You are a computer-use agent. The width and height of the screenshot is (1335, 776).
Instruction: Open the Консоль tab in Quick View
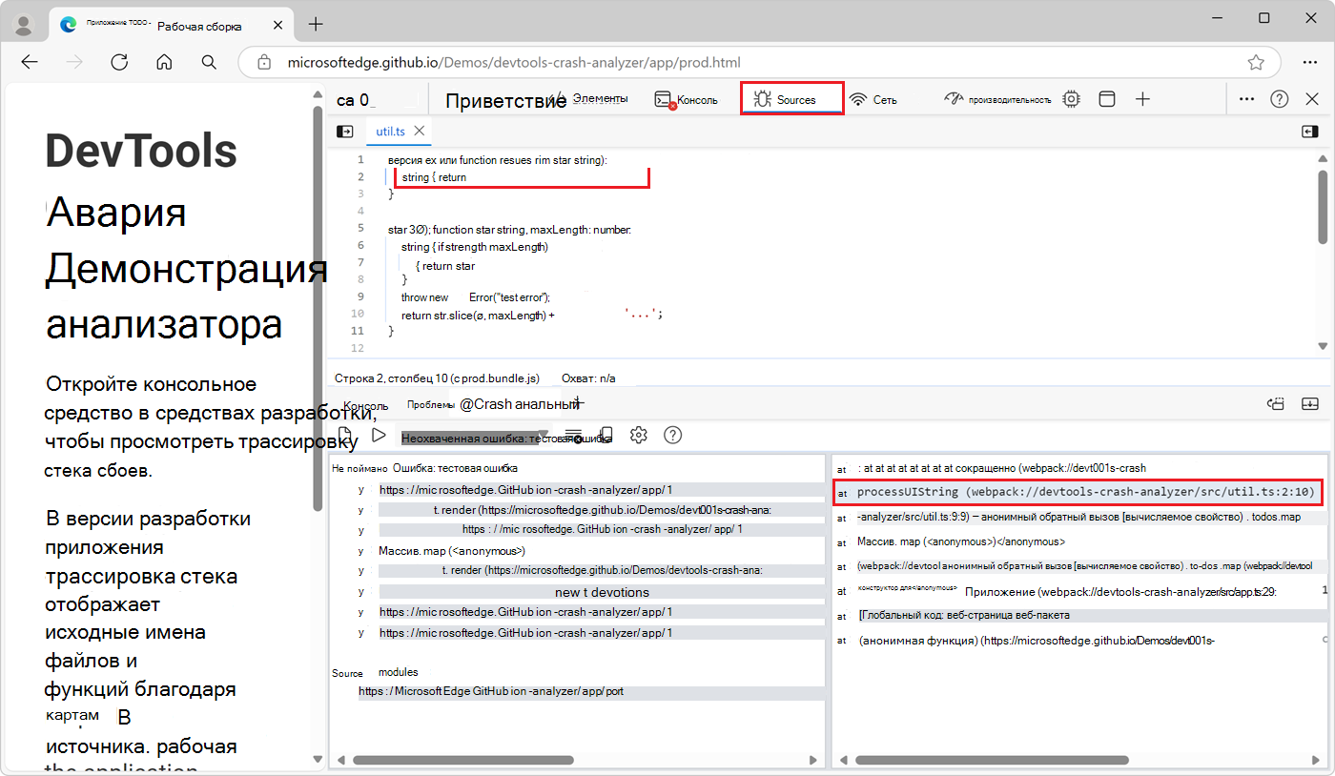click(365, 405)
